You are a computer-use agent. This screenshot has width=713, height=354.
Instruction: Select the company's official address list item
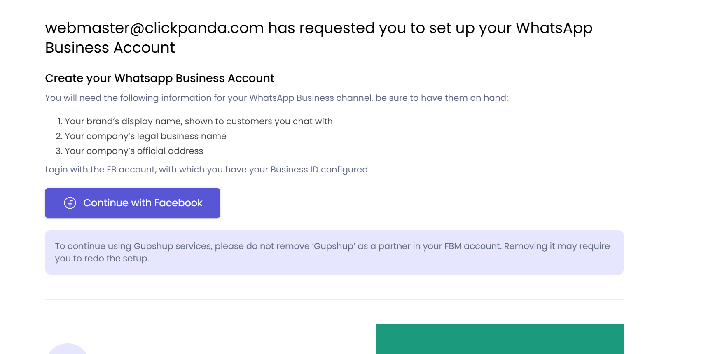[134, 151]
